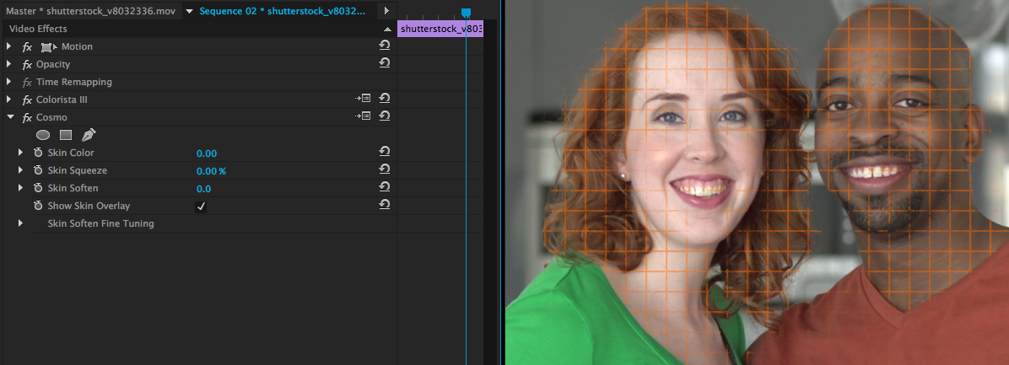
Task: Edit the Skin Color value 0.00
Action: click(207, 153)
